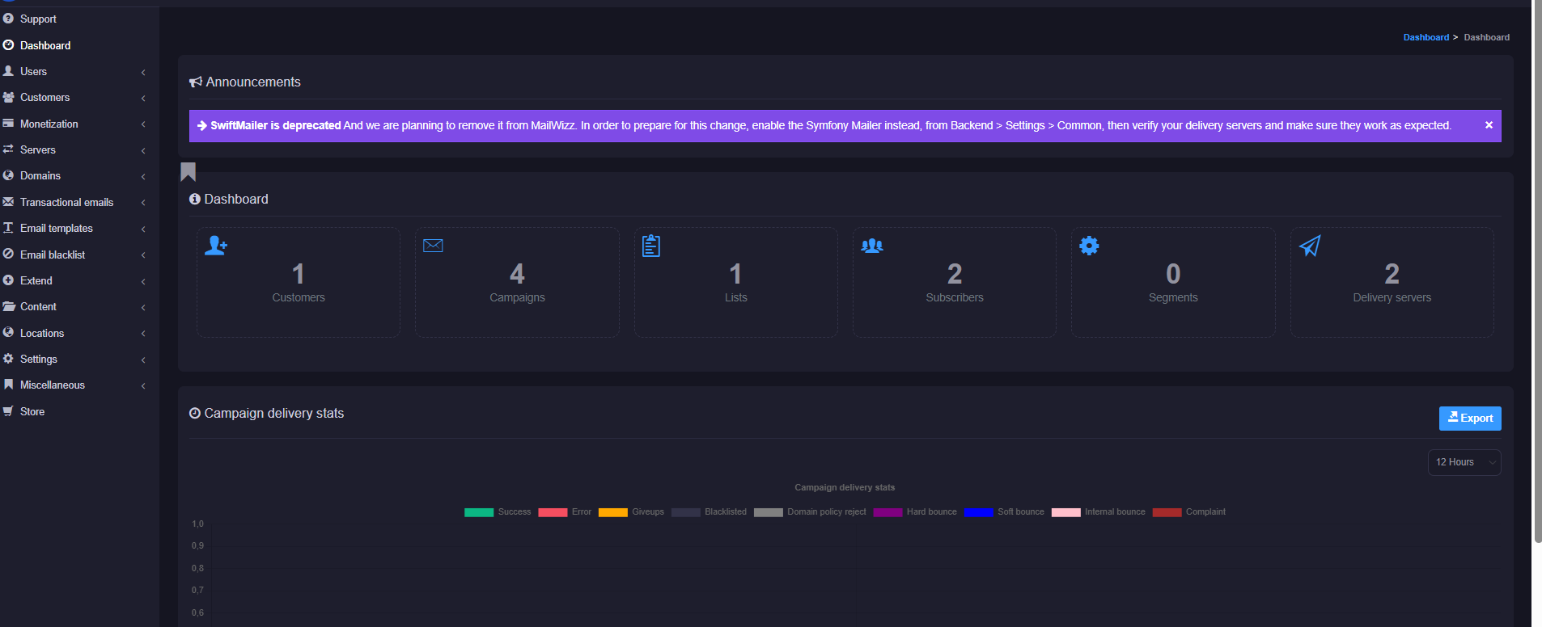Image resolution: width=1542 pixels, height=627 pixels.
Task: Click the Store shopping cart icon
Action: 8,411
